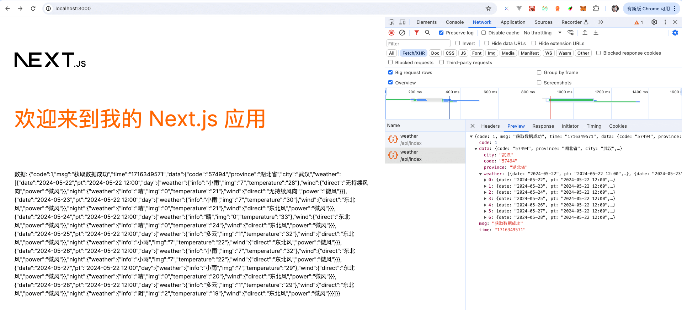Expand weather item 0 dated 2024-05-22
Screen dimensions: 682x310
[x=485, y=180]
